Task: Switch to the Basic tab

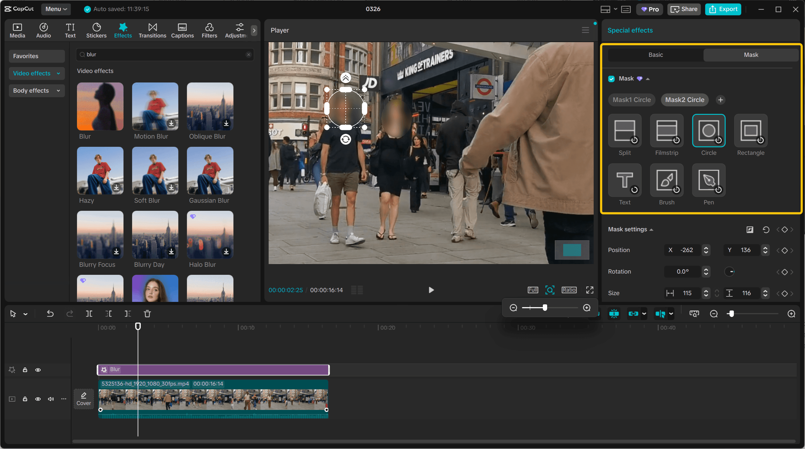Action: coord(656,55)
